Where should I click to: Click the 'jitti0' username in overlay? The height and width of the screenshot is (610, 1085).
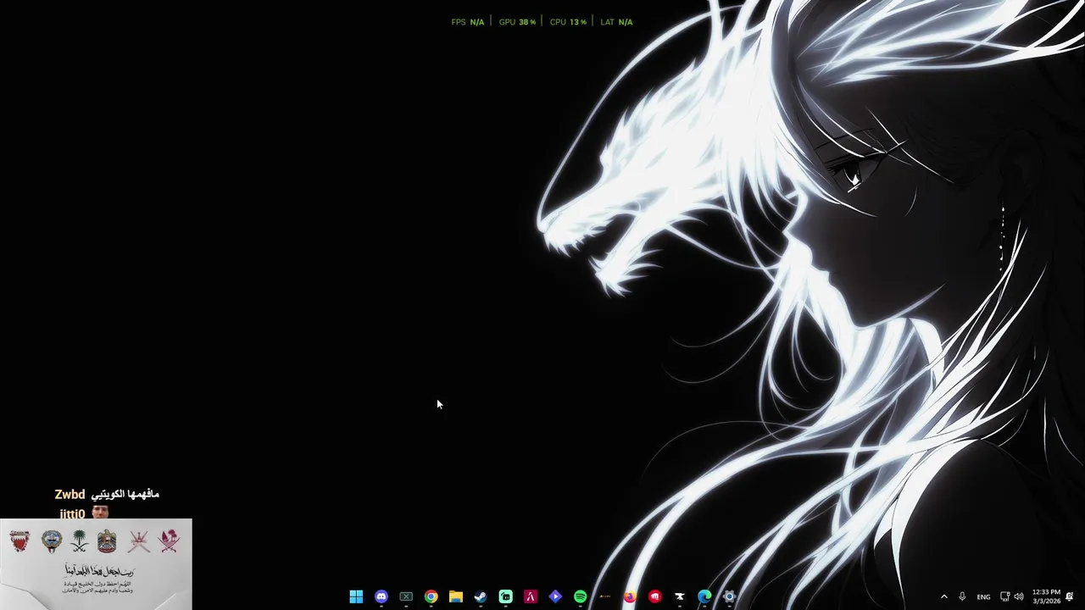73,513
